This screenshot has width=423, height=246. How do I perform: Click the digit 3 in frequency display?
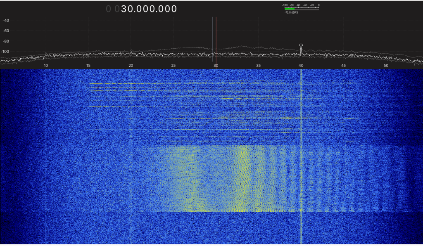(124, 9)
